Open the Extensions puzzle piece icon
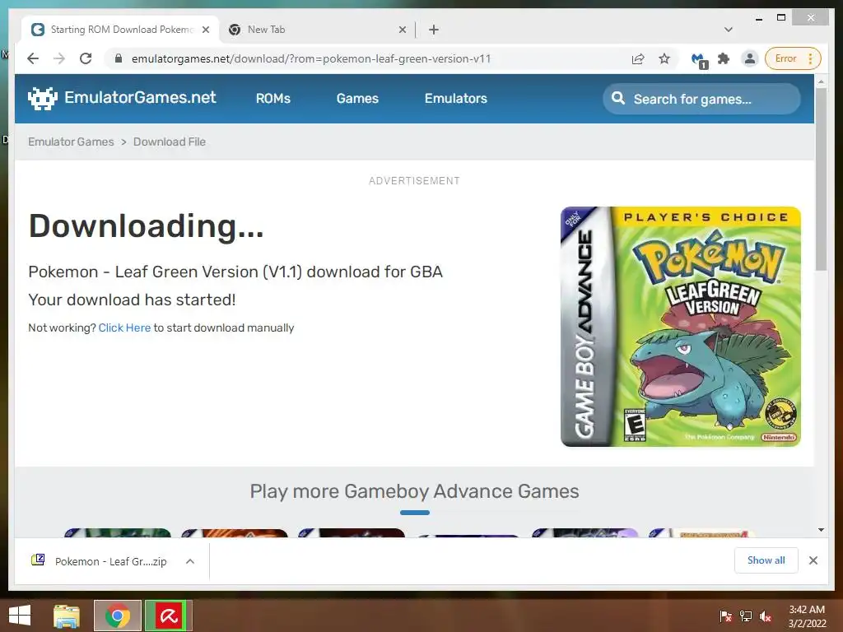The image size is (843, 632). coord(724,58)
